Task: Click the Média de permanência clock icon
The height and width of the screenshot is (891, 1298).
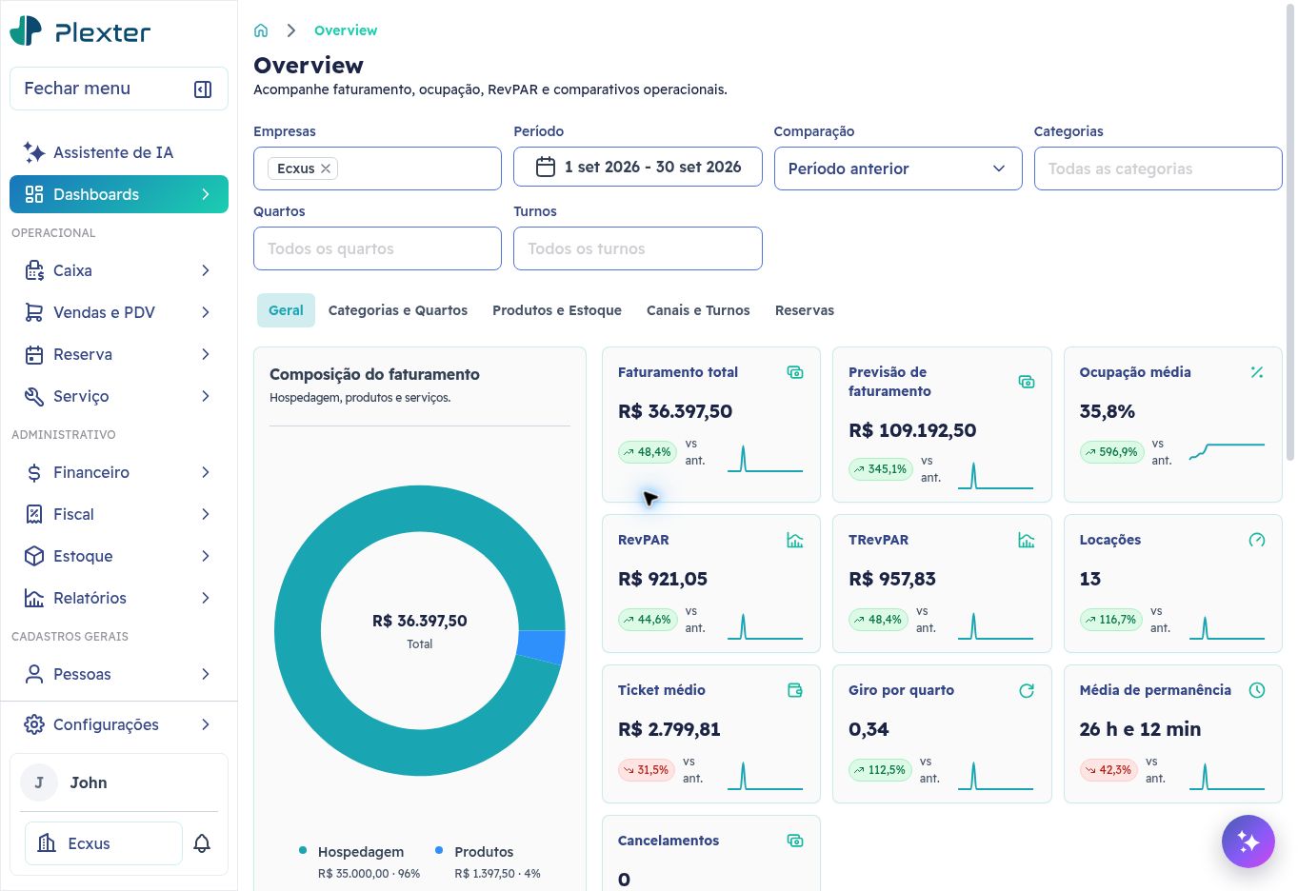Action: click(1257, 690)
